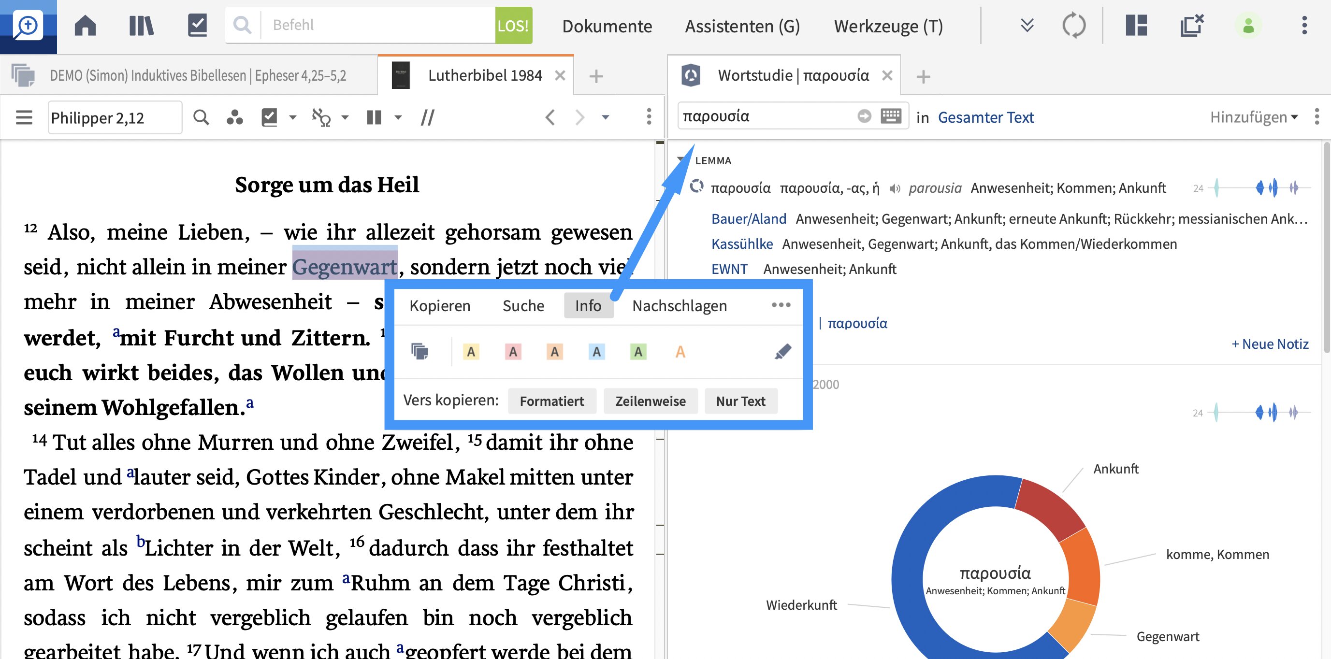
Task: Open the checklist icon in the top bar
Action: pos(197,25)
